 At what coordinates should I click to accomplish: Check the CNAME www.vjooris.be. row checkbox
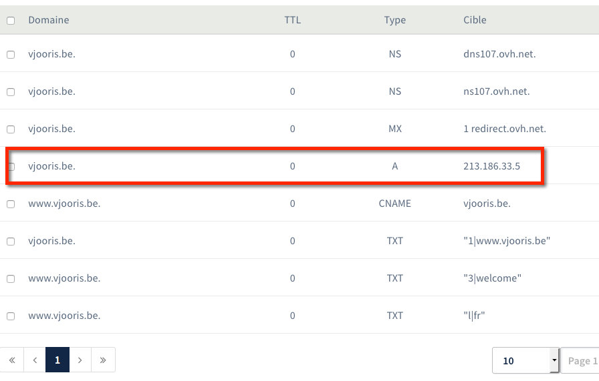(11, 204)
